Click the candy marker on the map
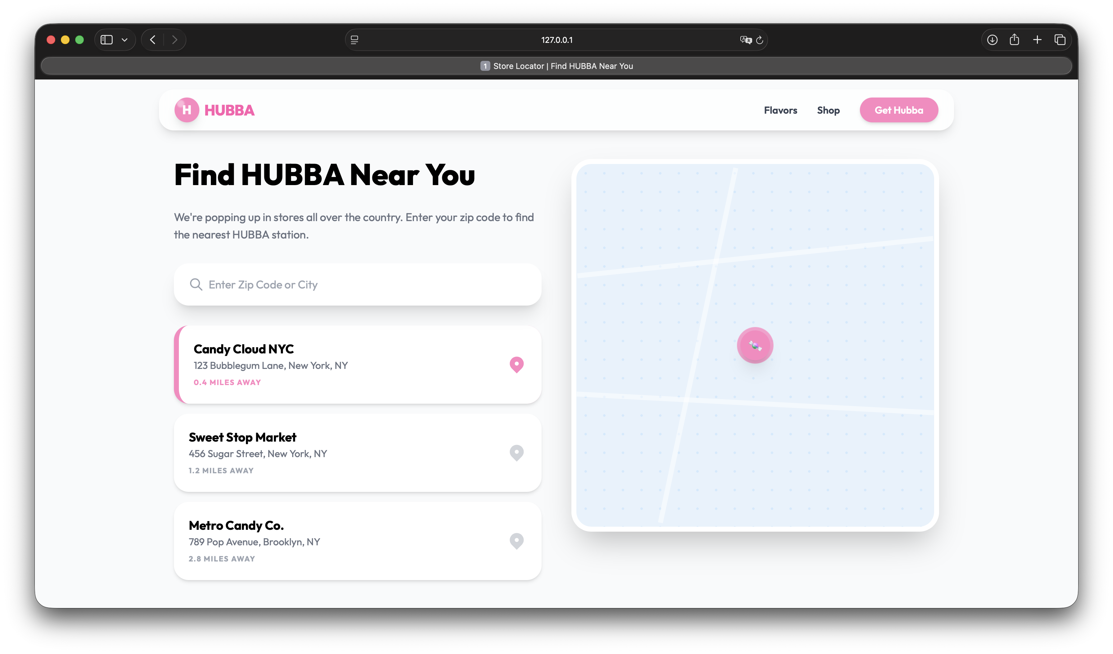1113x654 pixels. [x=755, y=345]
